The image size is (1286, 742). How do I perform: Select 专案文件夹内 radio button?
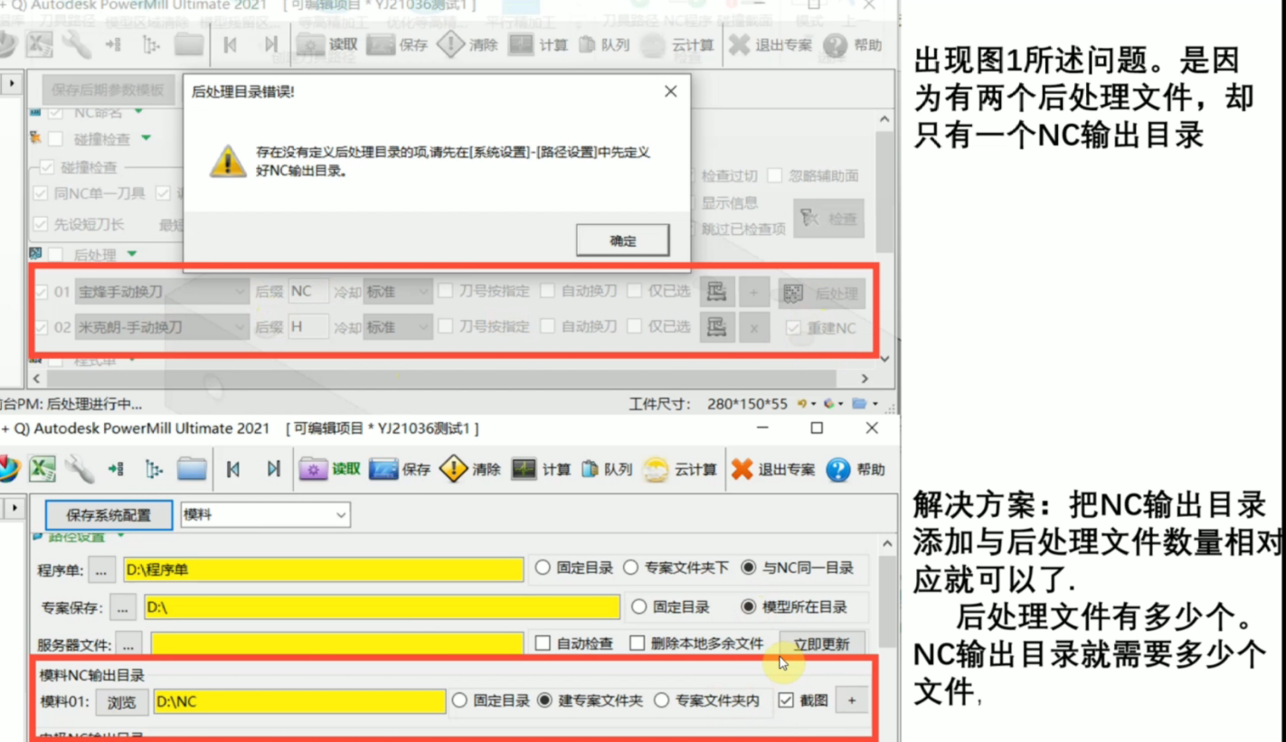661,700
